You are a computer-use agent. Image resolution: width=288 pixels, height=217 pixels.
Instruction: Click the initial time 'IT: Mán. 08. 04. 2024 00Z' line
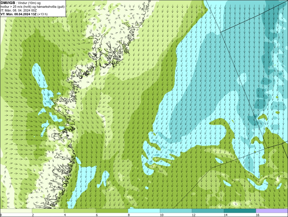coord(18,10)
